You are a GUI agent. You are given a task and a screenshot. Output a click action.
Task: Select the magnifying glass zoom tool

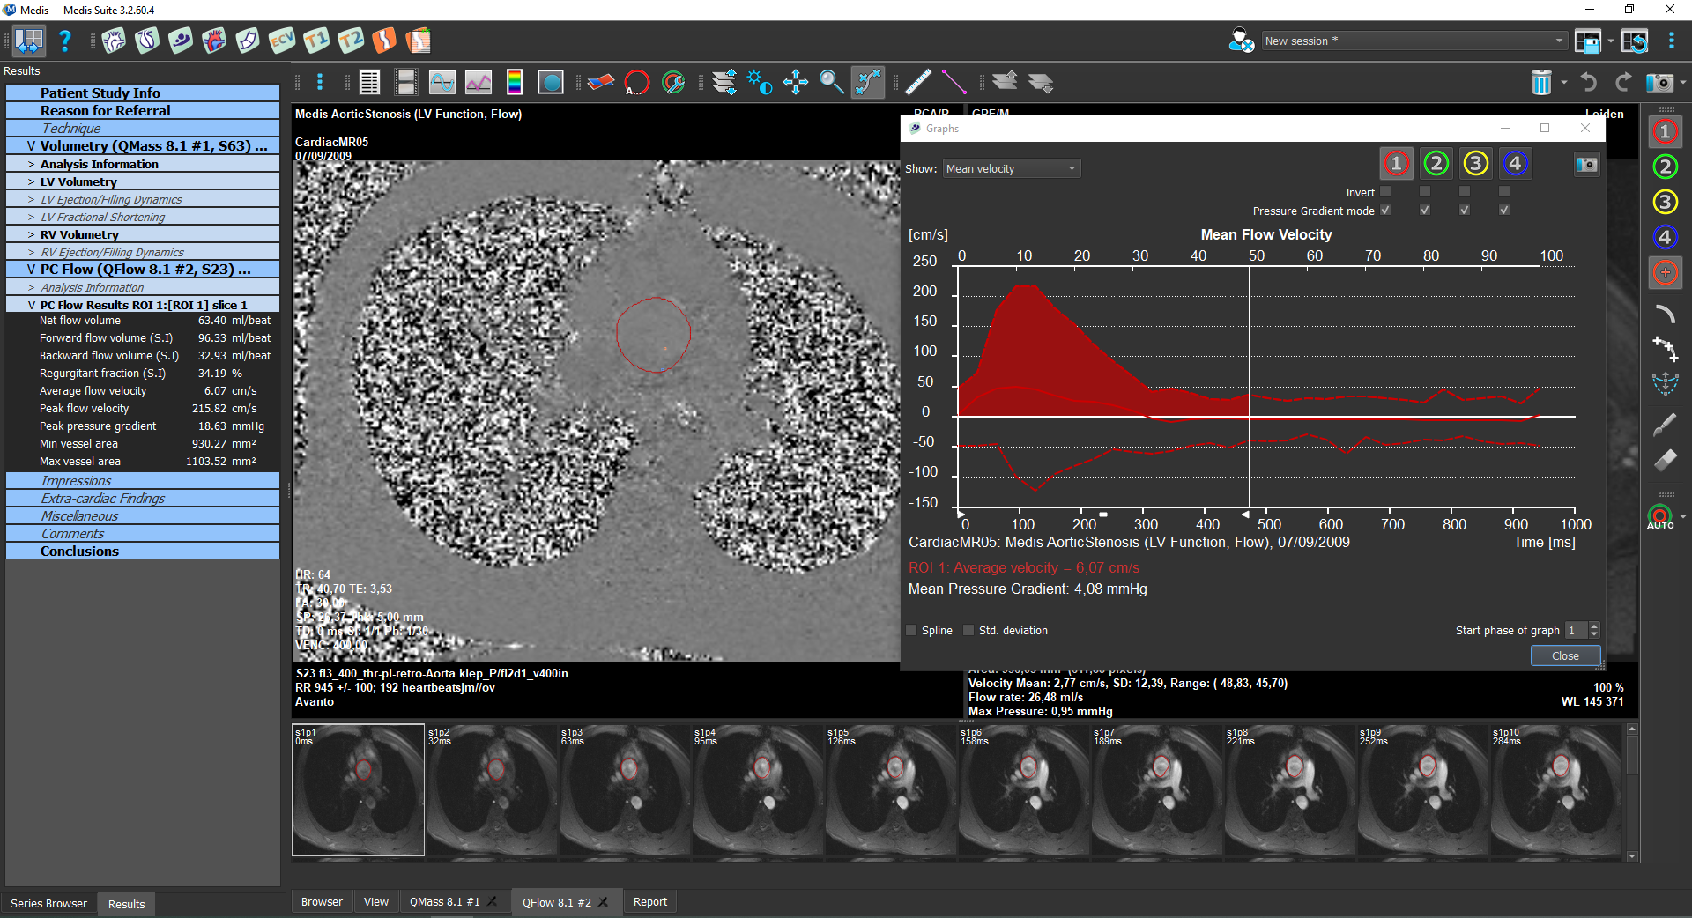coord(831,83)
